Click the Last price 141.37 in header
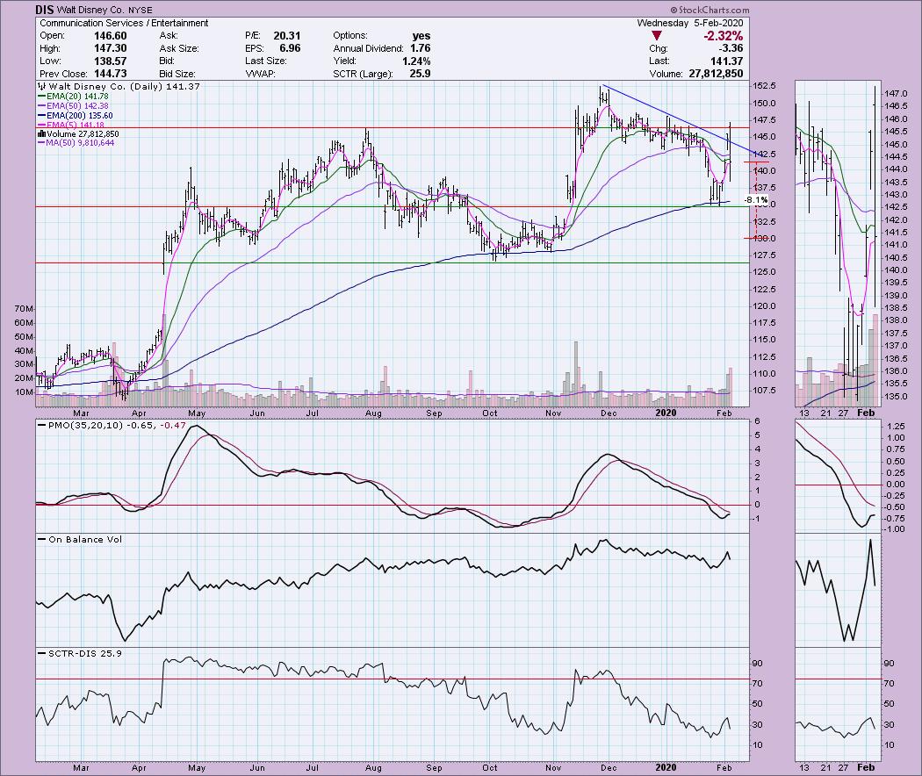The width and height of the screenshot is (922, 776). pos(727,61)
